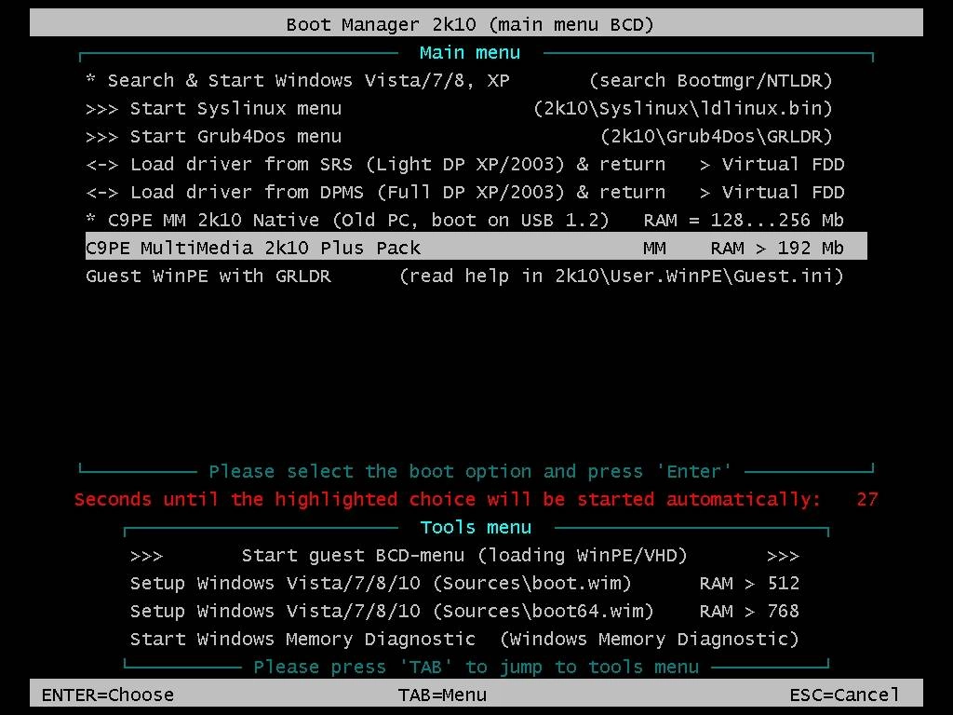The width and height of the screenshot is (953, 715).
Task: Select Setup Windows with Sources\boot64.wim
Action: pyautogui.click(x=464, y=612)
